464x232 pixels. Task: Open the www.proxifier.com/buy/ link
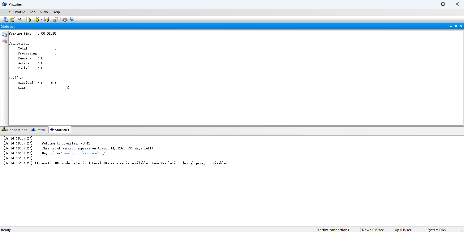[x=84, y=153]
